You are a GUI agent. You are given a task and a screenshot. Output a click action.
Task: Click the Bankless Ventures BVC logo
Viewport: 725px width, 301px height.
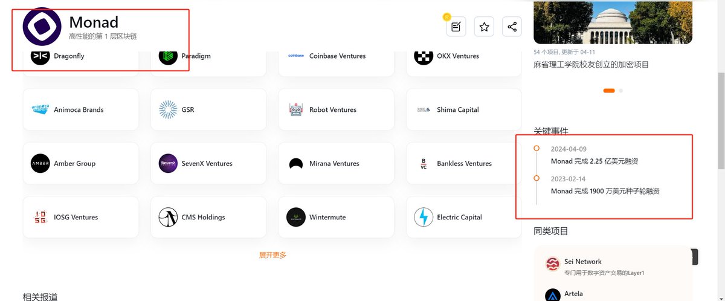click(x=424, y=163)
